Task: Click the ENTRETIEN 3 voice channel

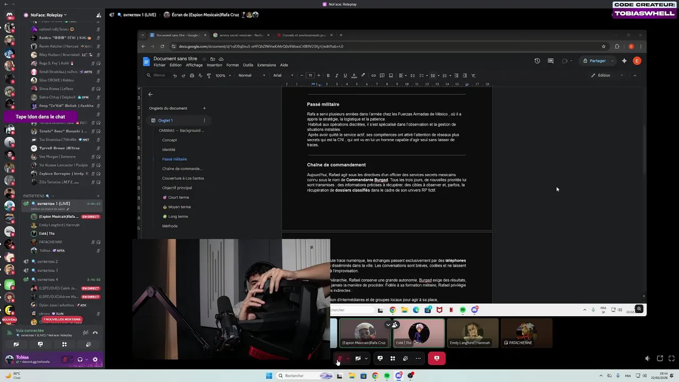Action: [47, 271]
